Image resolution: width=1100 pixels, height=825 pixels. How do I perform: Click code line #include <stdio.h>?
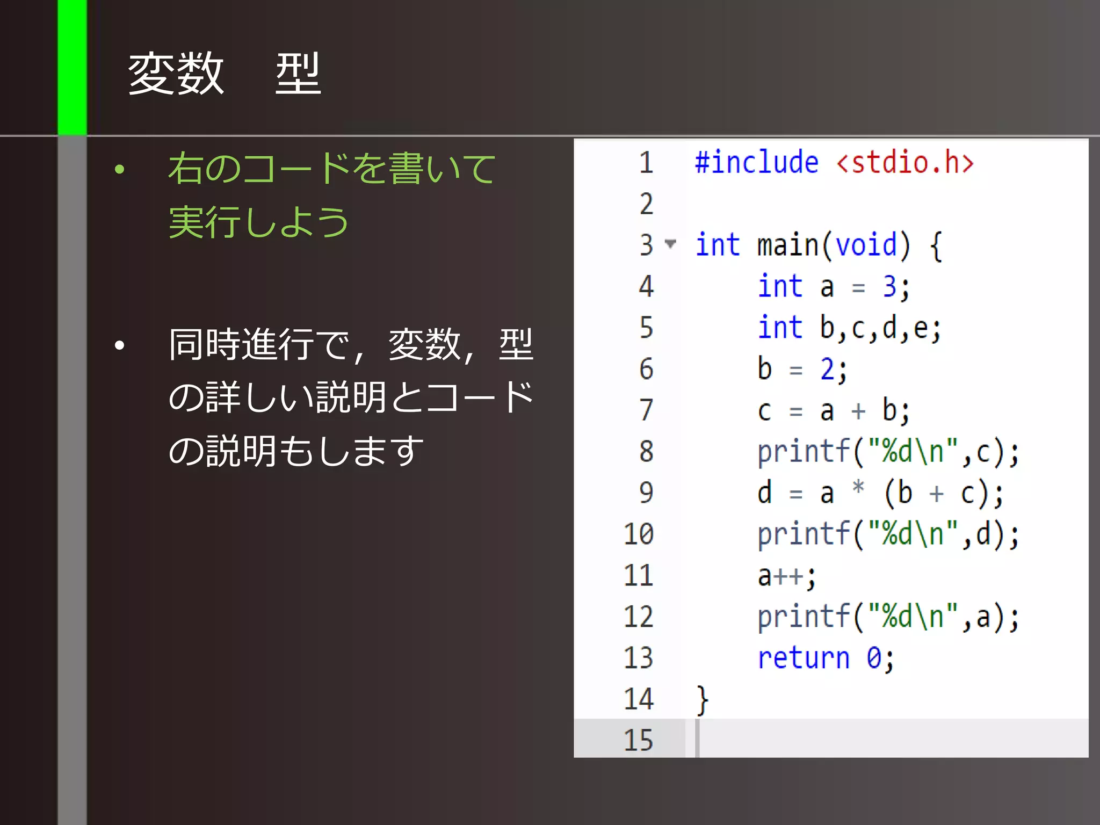[x=834, y=162]
